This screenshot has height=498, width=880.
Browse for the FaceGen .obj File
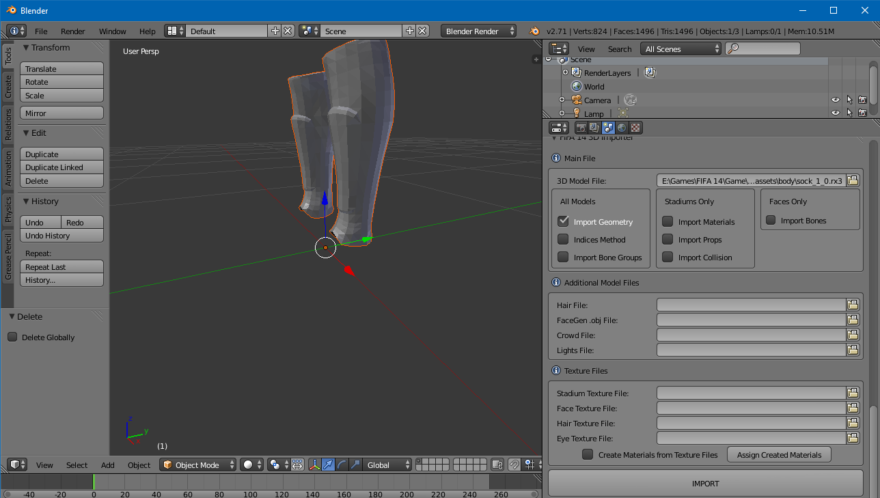click(853, 320)
